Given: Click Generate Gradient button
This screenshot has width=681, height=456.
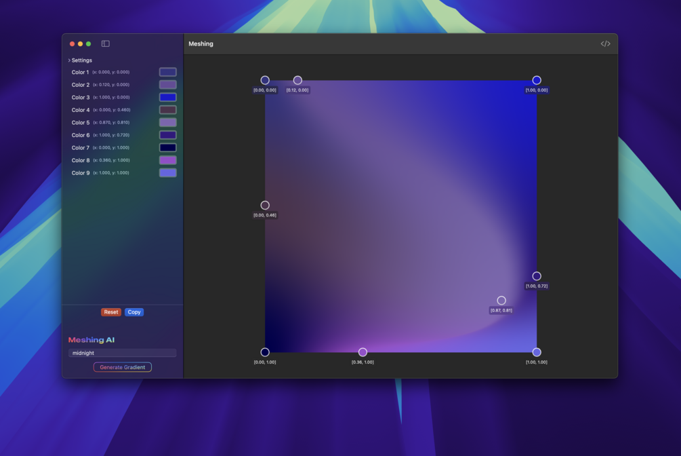Looking at the screenshot, I should [123, 367].
